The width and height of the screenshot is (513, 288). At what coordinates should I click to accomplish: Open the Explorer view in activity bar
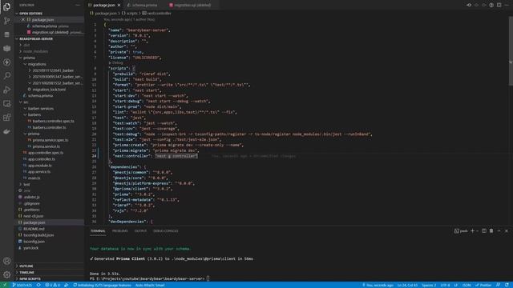[x=6, y=7]
